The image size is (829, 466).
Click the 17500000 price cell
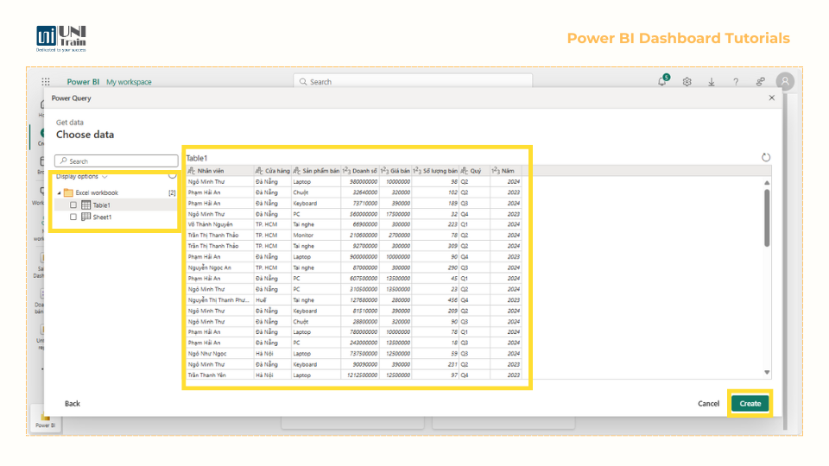click(396, 214)
